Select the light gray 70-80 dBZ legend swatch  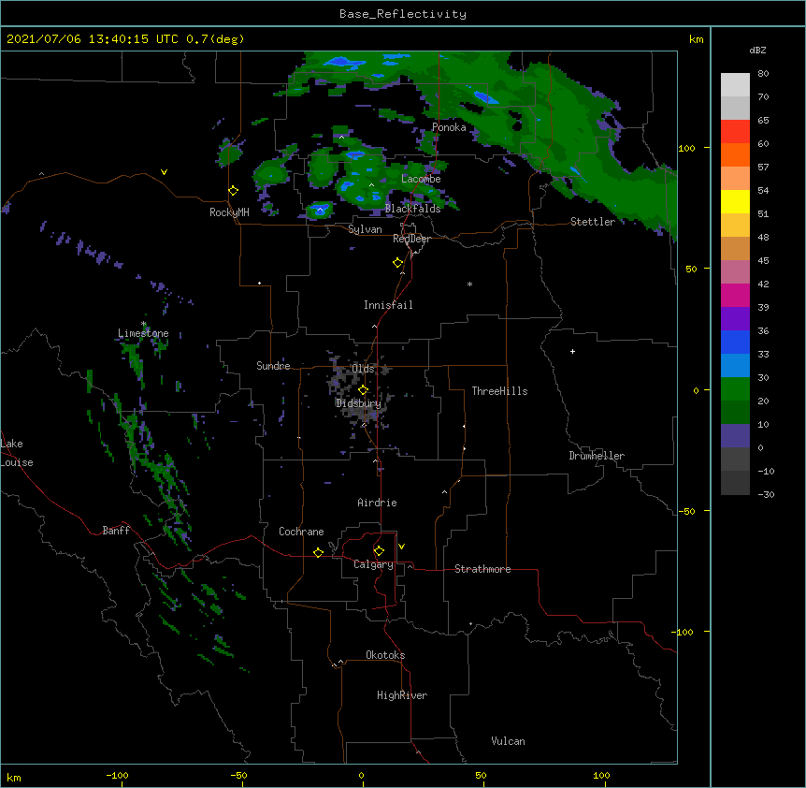coord(735,85)
